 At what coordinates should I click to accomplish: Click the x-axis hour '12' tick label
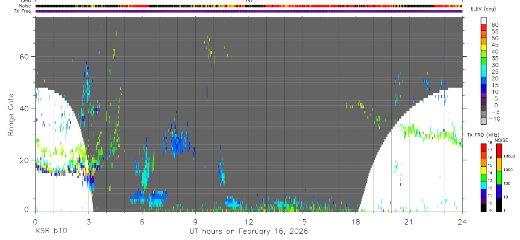[249, 221]
